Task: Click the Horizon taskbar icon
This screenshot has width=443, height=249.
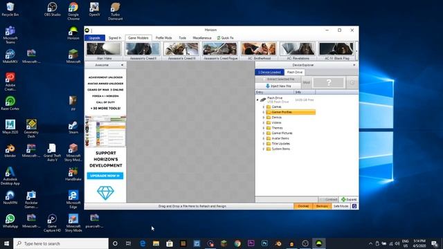Action: (318, 243)
